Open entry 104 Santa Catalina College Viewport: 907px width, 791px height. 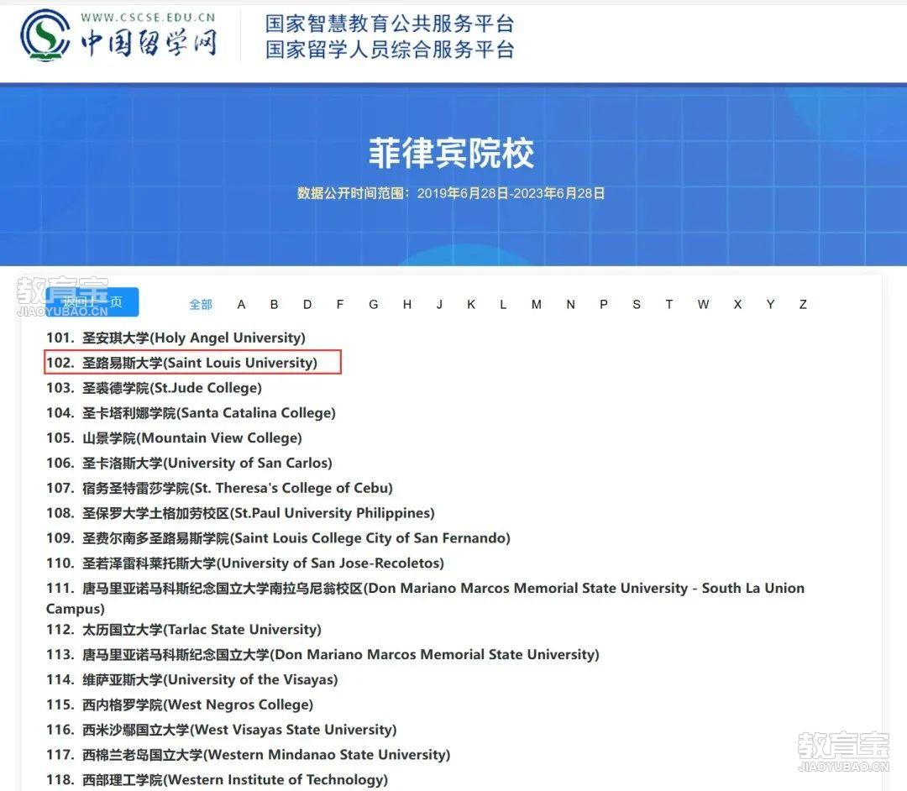click(191, 413)
